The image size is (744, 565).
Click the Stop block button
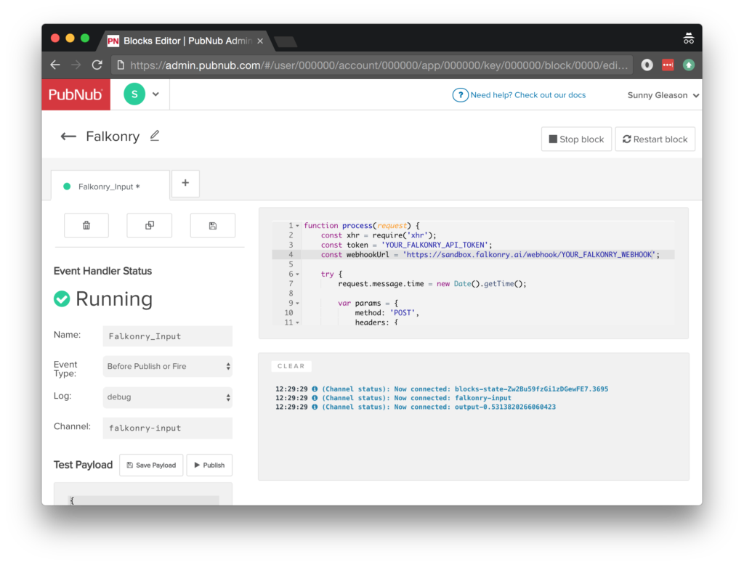[x=576, y=139]
